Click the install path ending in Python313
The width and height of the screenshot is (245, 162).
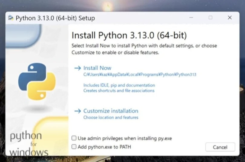point(140,74)
